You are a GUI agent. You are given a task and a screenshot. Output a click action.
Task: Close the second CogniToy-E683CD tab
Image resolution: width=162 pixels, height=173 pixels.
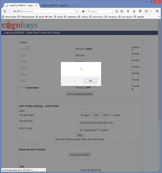point(72,5)
